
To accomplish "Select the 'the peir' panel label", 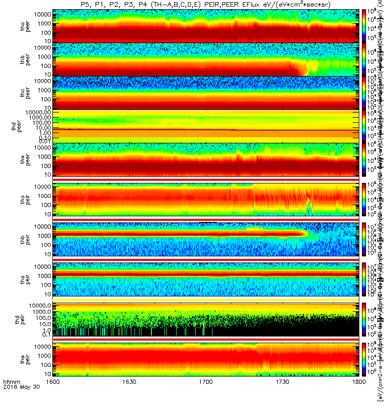I will click(25, 359).
